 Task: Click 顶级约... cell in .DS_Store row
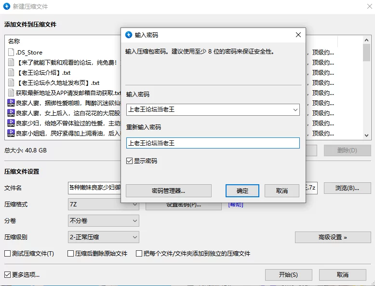[x=323, y=53]
